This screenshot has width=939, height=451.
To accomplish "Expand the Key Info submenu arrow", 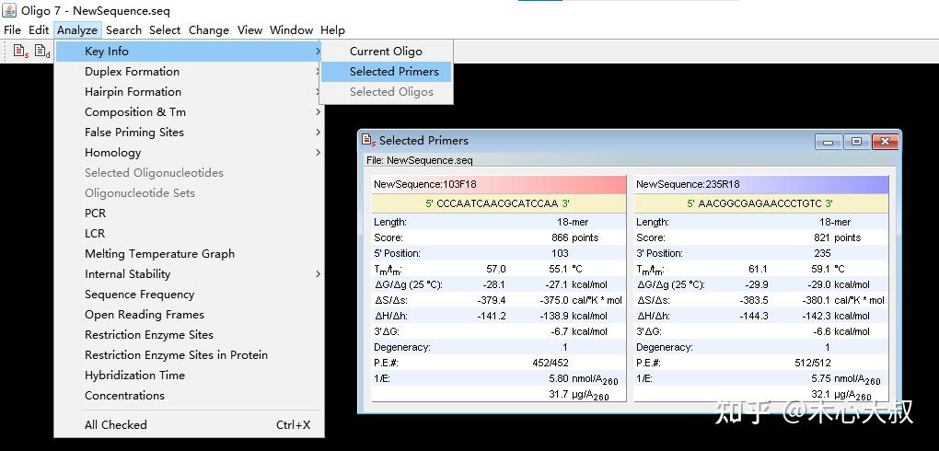I will tap(318, 52).
